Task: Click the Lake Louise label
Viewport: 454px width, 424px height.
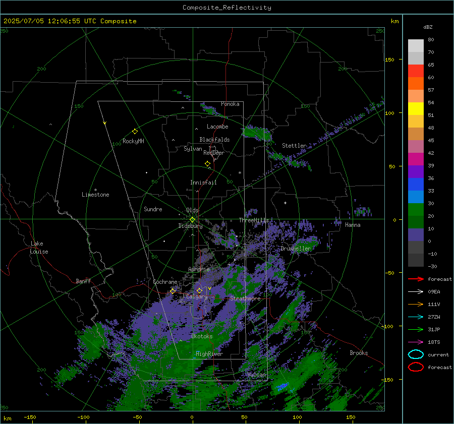Action: [x=39, y=248]
